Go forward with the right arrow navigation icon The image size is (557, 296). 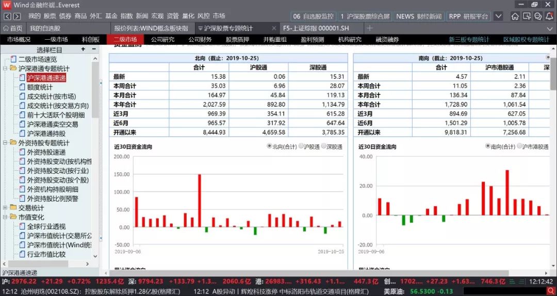[17, 17]
